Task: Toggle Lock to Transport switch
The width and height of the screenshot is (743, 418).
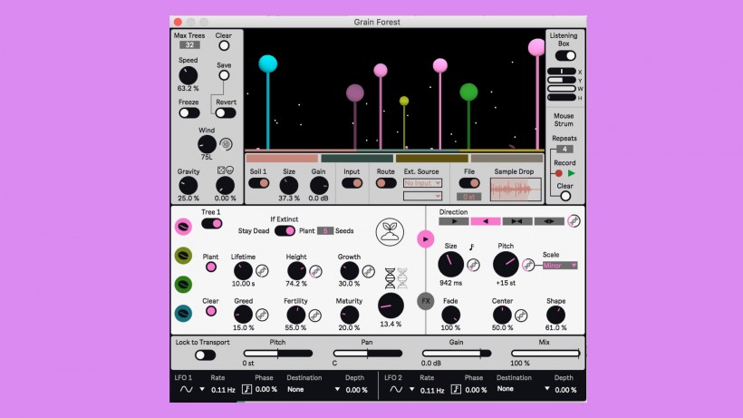Action: [205, 355]
